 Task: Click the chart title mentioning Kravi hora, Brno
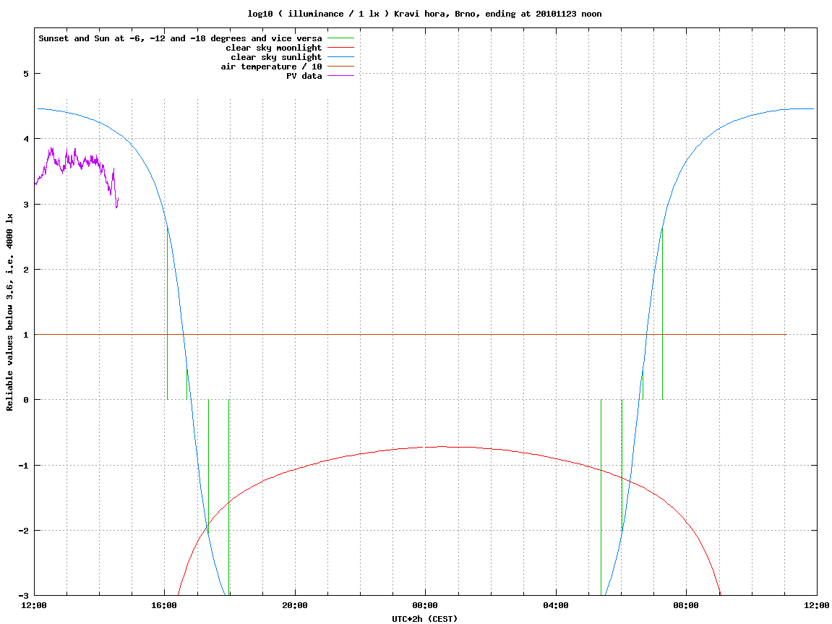pos(424,14)
